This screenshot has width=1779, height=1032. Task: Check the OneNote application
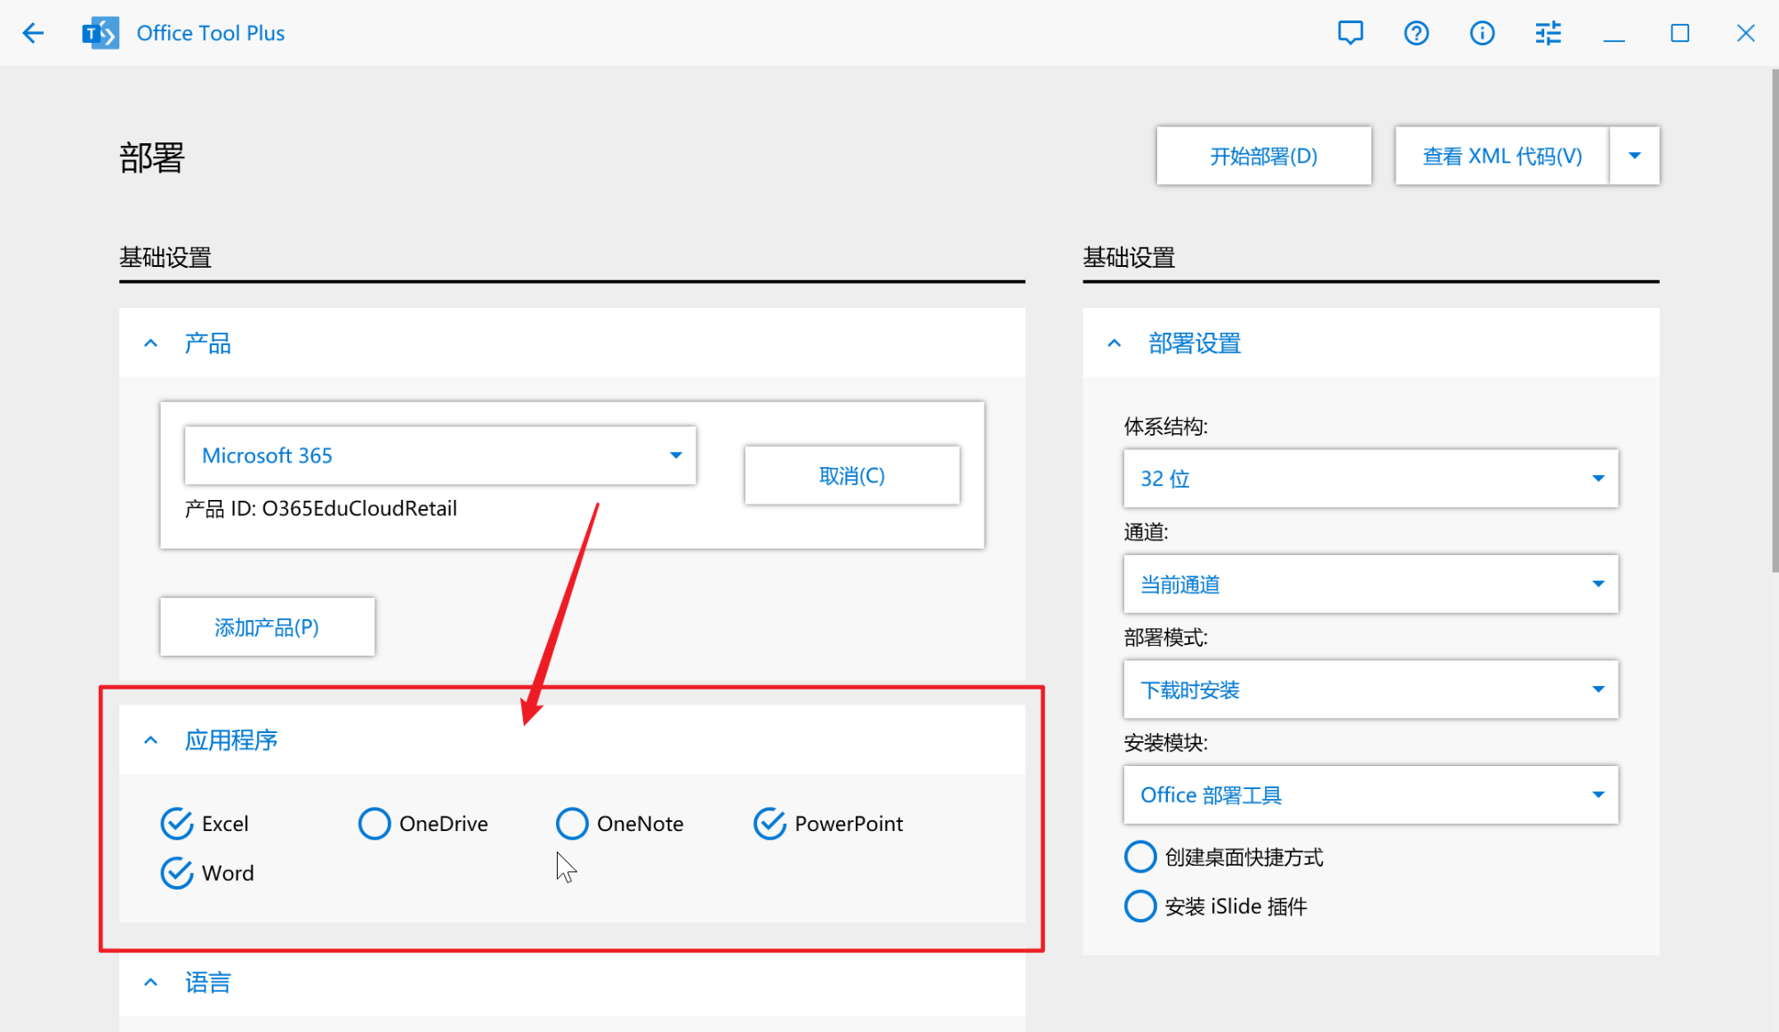pyautogui.click(x=619, y=823)
